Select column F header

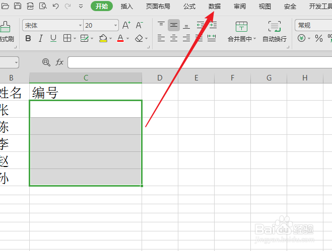(x=232, y=78)
